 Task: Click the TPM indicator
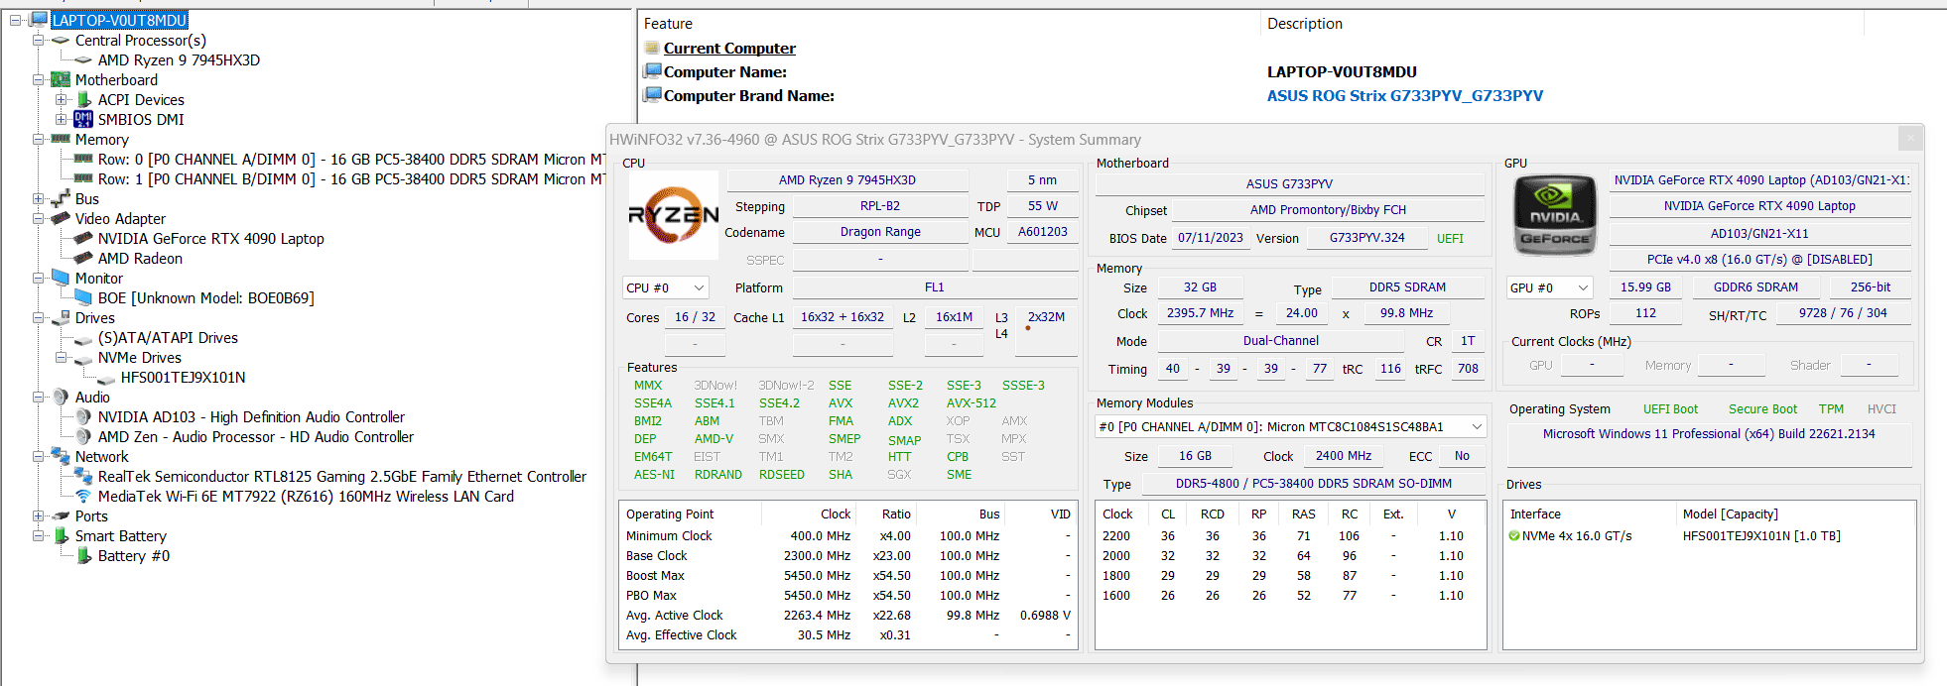1831,408
